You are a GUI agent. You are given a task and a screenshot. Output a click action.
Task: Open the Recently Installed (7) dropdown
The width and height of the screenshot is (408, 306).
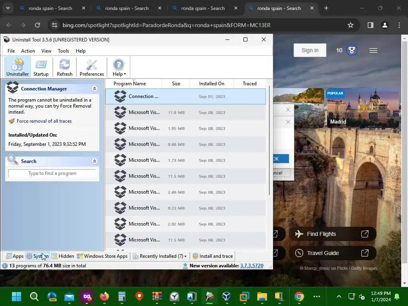(x=160, y=256)
